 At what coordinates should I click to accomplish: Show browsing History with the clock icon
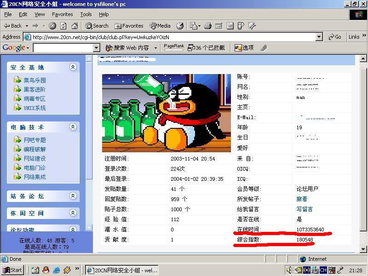180,26
